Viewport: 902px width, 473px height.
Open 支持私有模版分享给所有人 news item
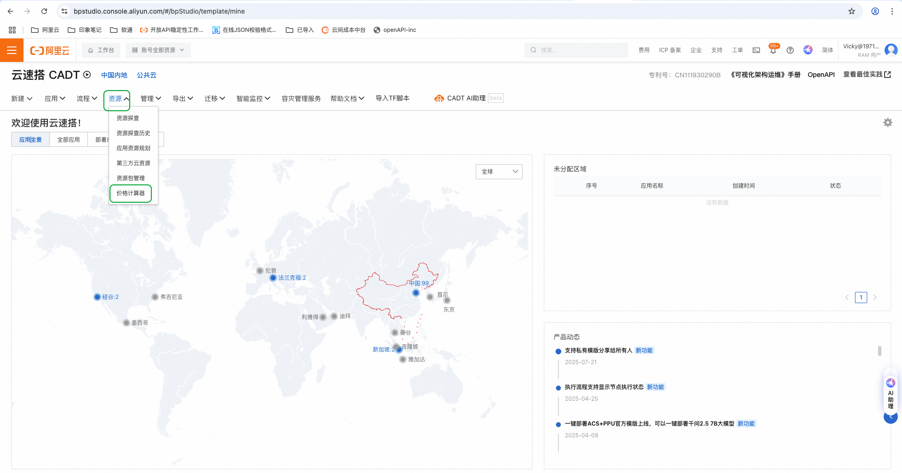(x=598, y=351)
